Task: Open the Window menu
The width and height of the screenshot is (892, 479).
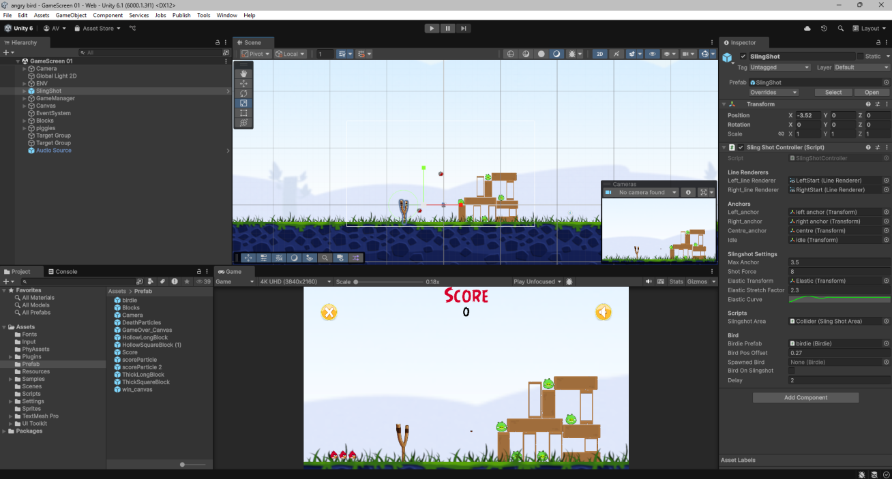Action: click(226, 15)
